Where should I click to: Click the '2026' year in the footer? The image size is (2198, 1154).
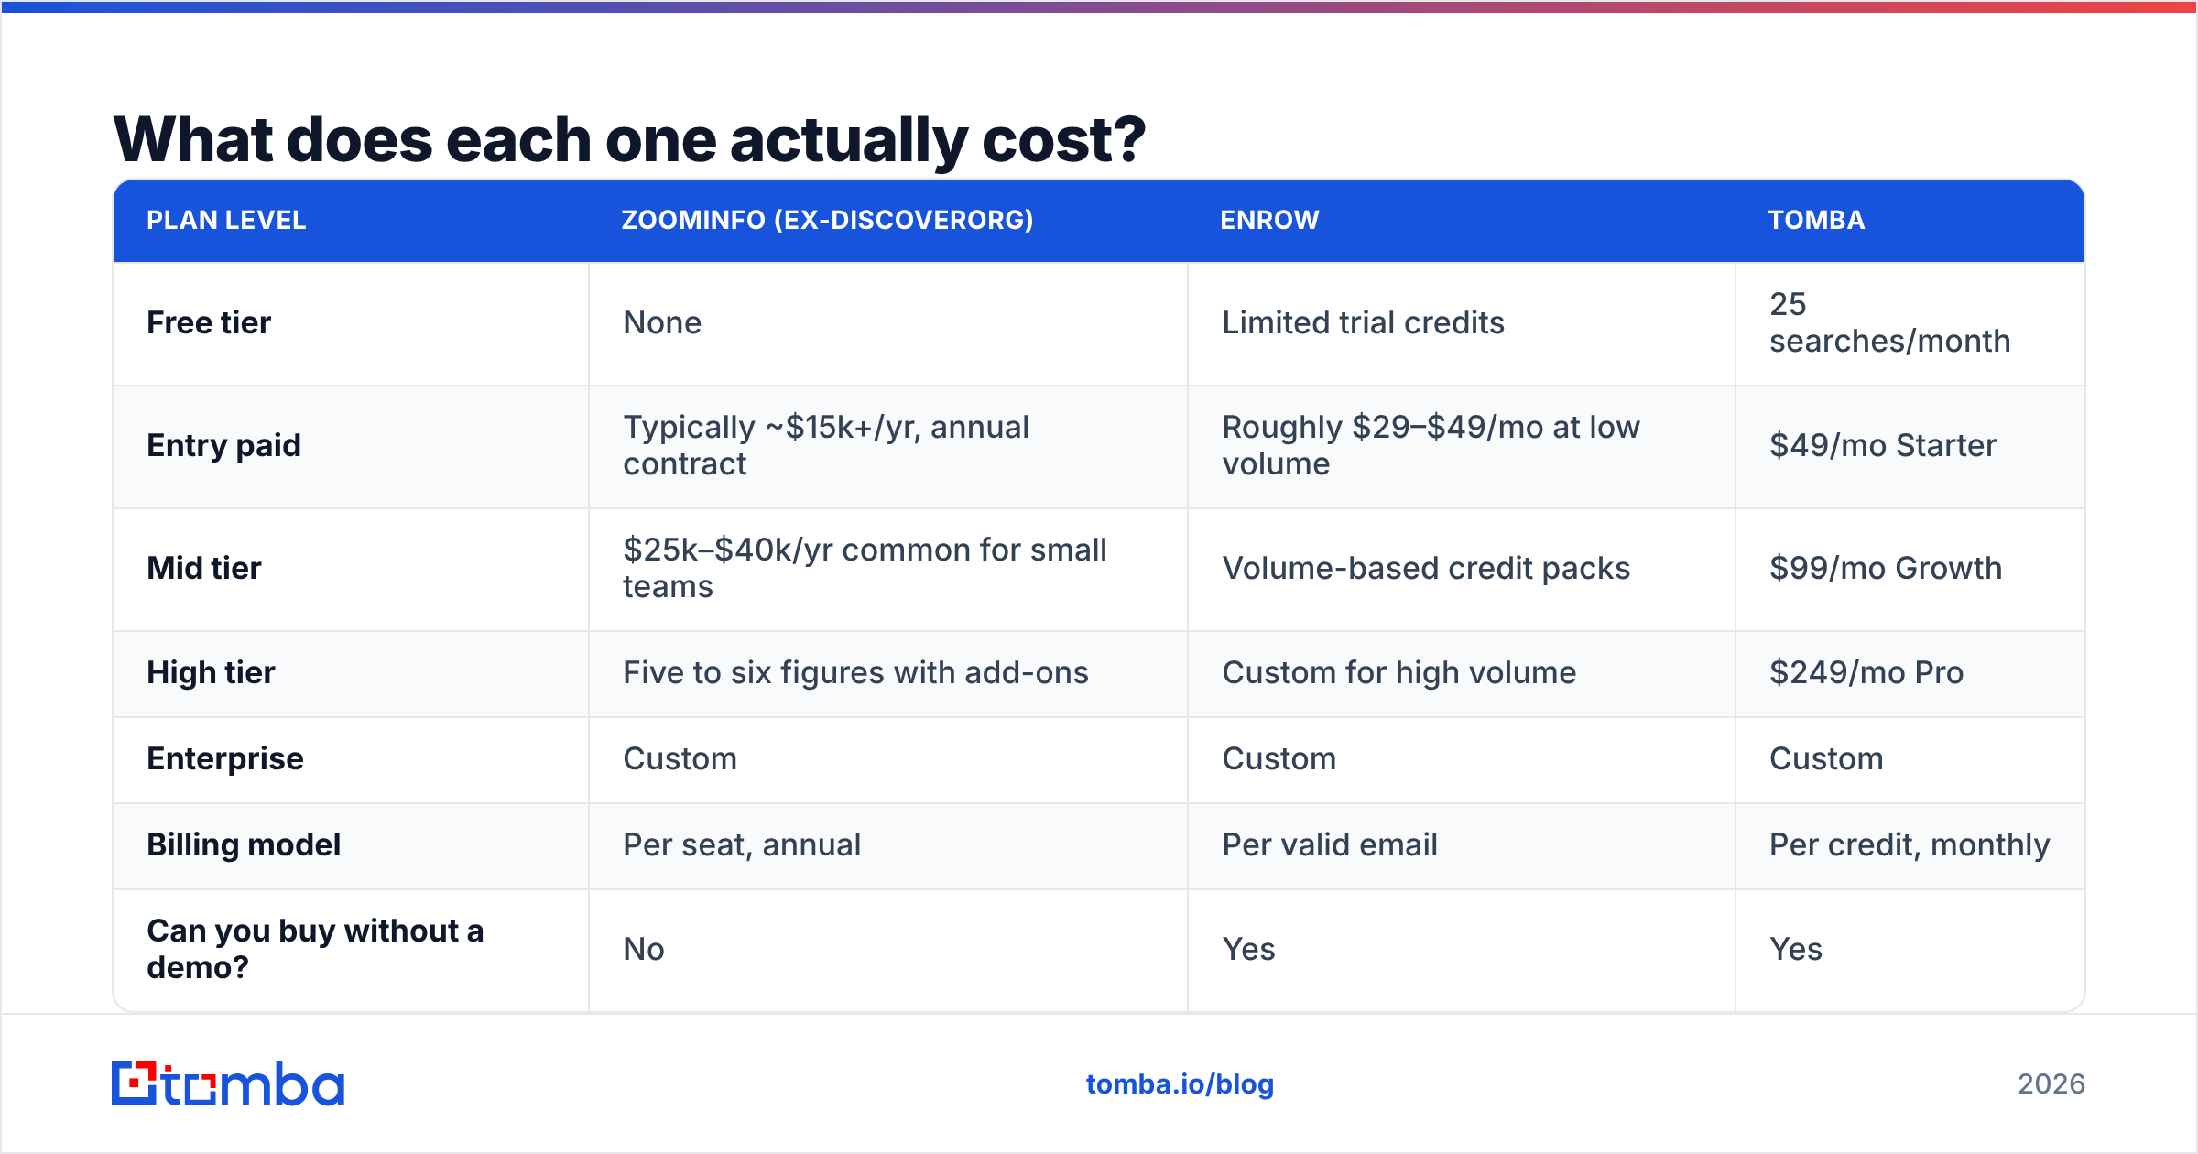click(x=2051, y=1084)
